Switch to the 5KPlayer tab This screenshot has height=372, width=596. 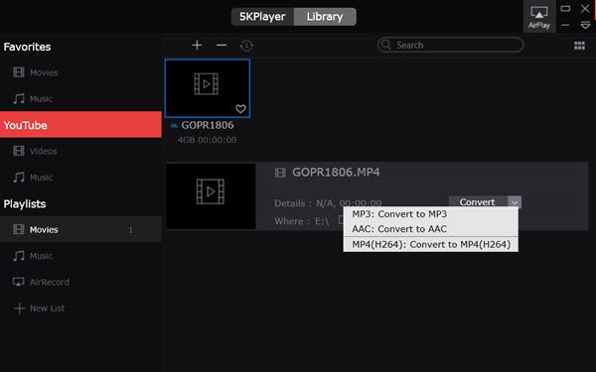pyautogui.click(x=262, y=17)
